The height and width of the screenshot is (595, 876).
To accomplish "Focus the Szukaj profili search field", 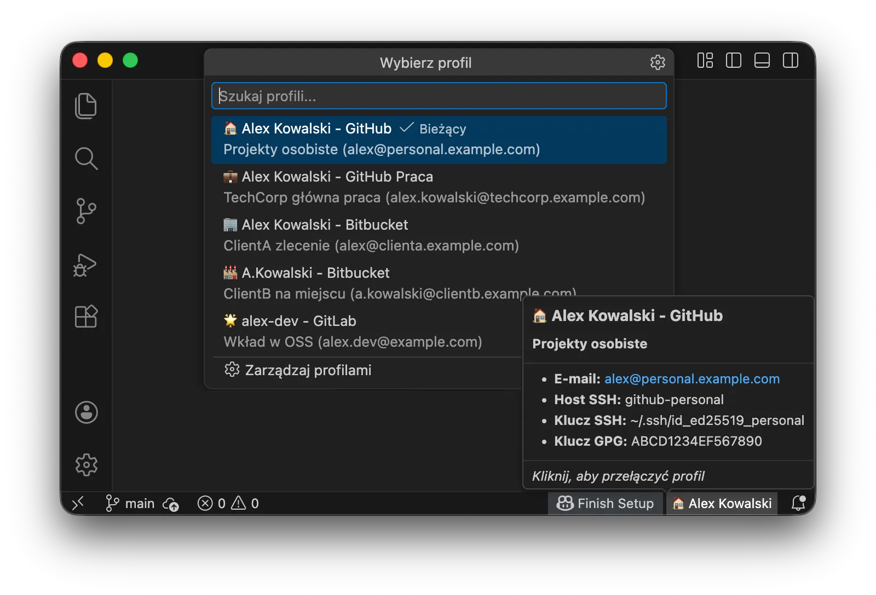I will pos(439,96).
